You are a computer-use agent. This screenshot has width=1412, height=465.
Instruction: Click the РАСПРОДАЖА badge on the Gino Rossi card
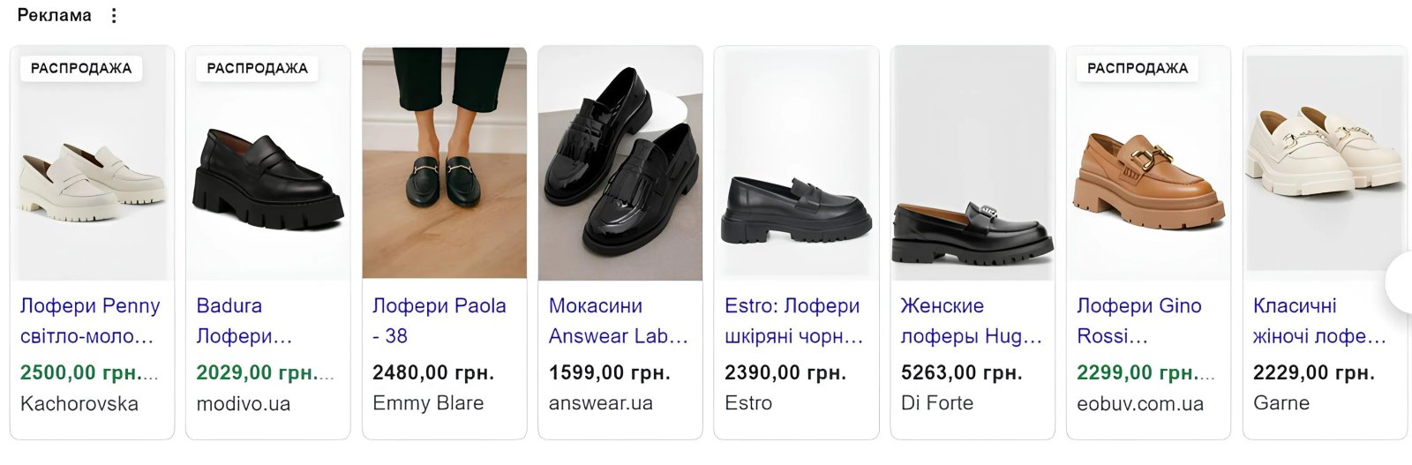[1137, 68]
